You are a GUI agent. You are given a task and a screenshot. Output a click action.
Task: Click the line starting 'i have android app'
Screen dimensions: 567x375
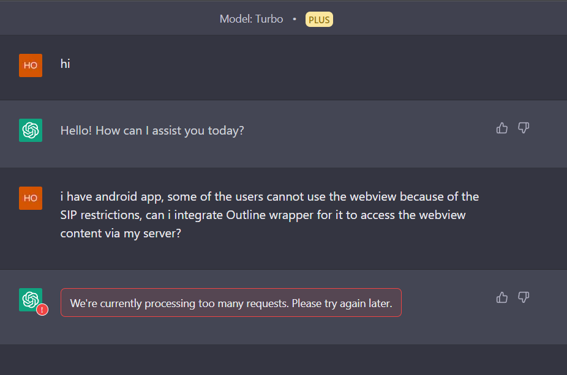pos(269,196)
